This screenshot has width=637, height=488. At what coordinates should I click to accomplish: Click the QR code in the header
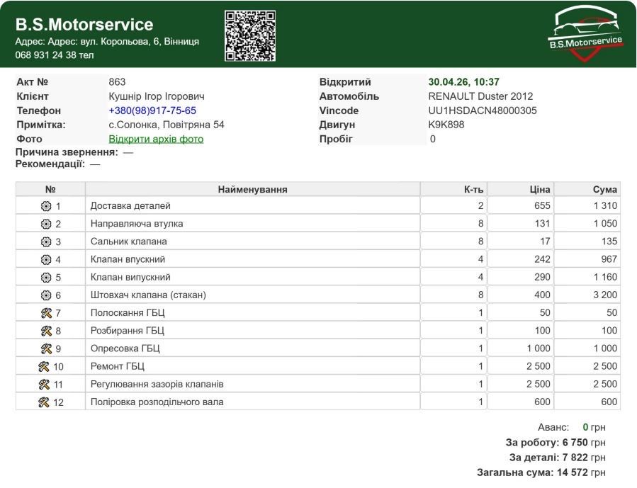coord(250,35)
